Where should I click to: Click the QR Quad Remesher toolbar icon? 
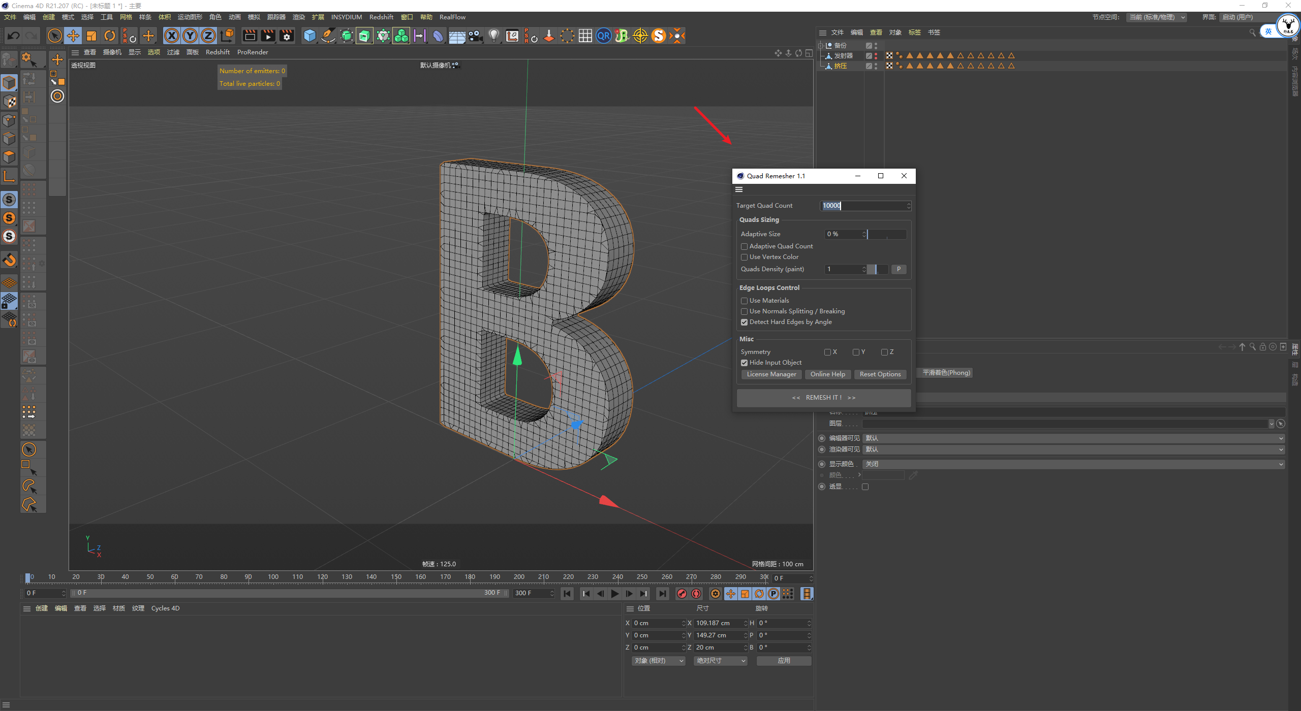click(x=603, y=36)
